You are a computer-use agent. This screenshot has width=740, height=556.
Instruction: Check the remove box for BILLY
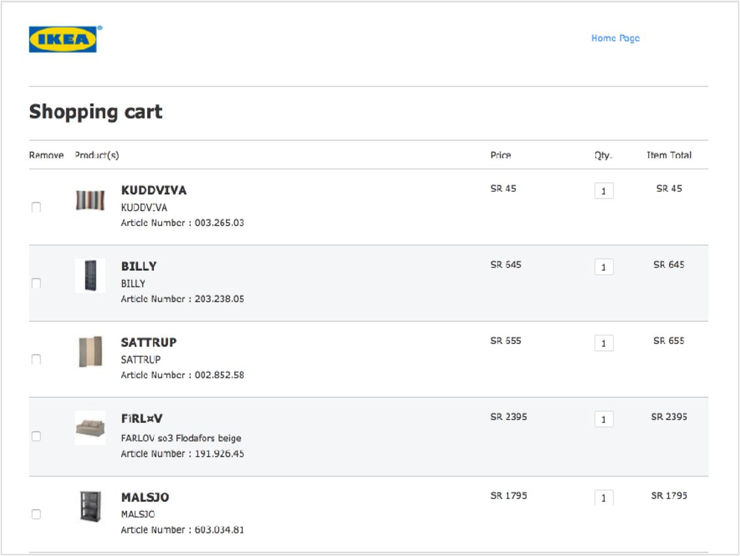(36, 283)
